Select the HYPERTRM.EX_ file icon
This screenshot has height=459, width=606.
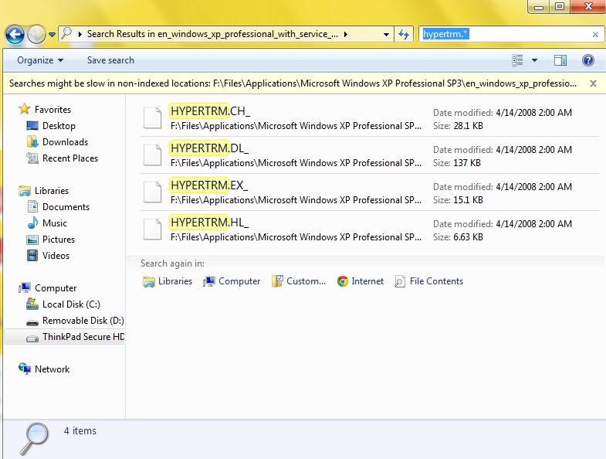[x=152, y=192]
